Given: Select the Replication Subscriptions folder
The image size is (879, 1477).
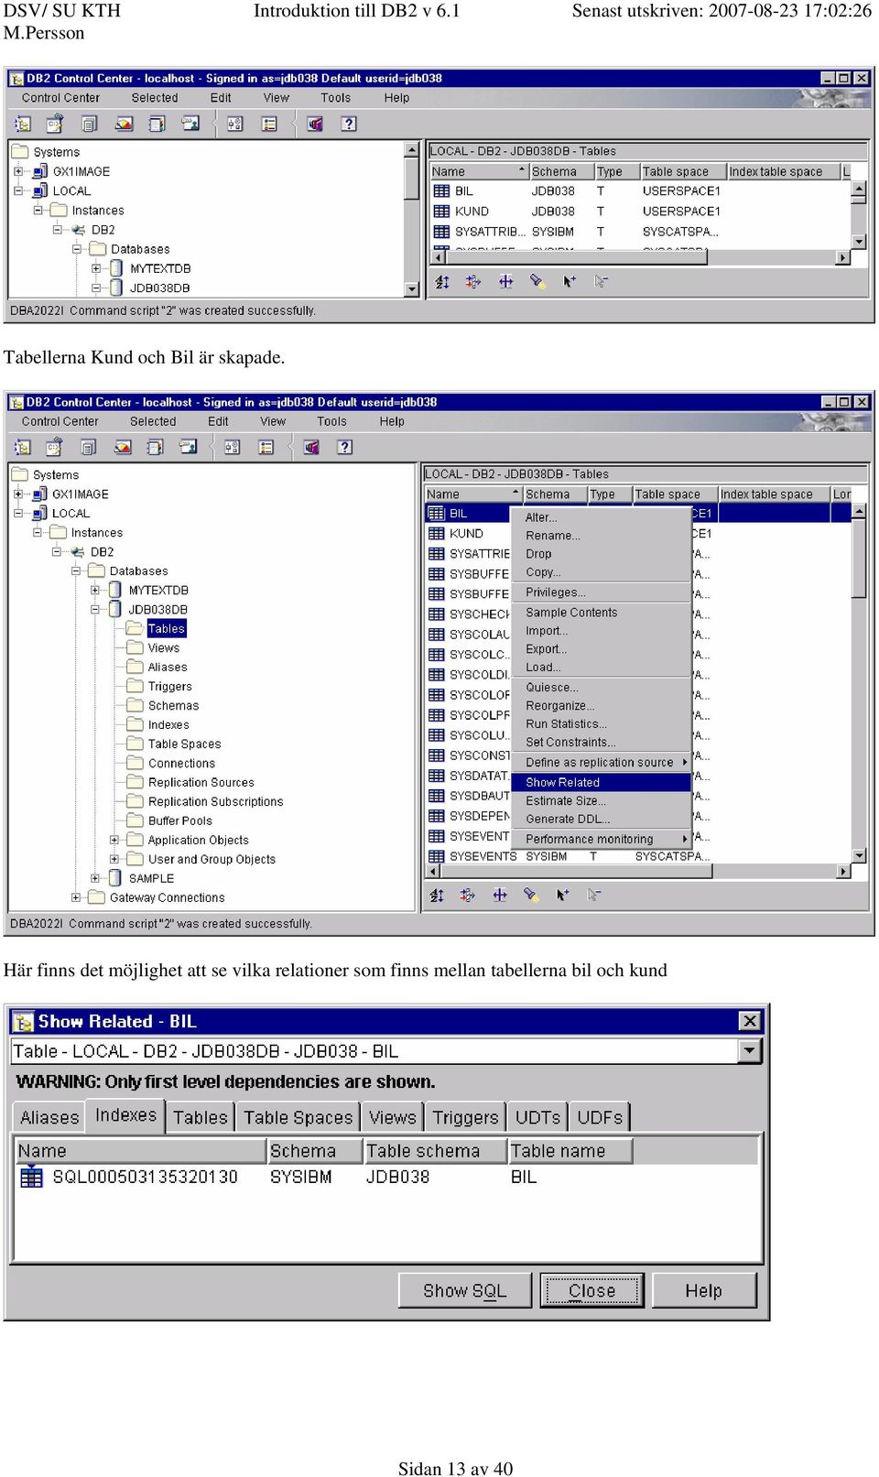Looking at the screenshot, I should [x=216, y=801].
